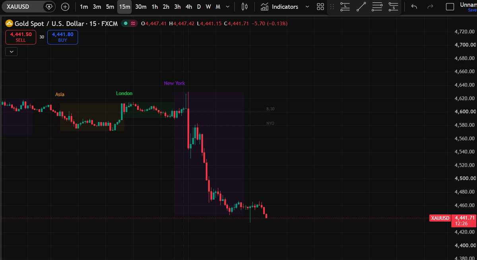Click the high value H4,447.42
Image resolution: width=477 pixels, height=260 pixels.
pyautogui.click(x=182, y=24)
